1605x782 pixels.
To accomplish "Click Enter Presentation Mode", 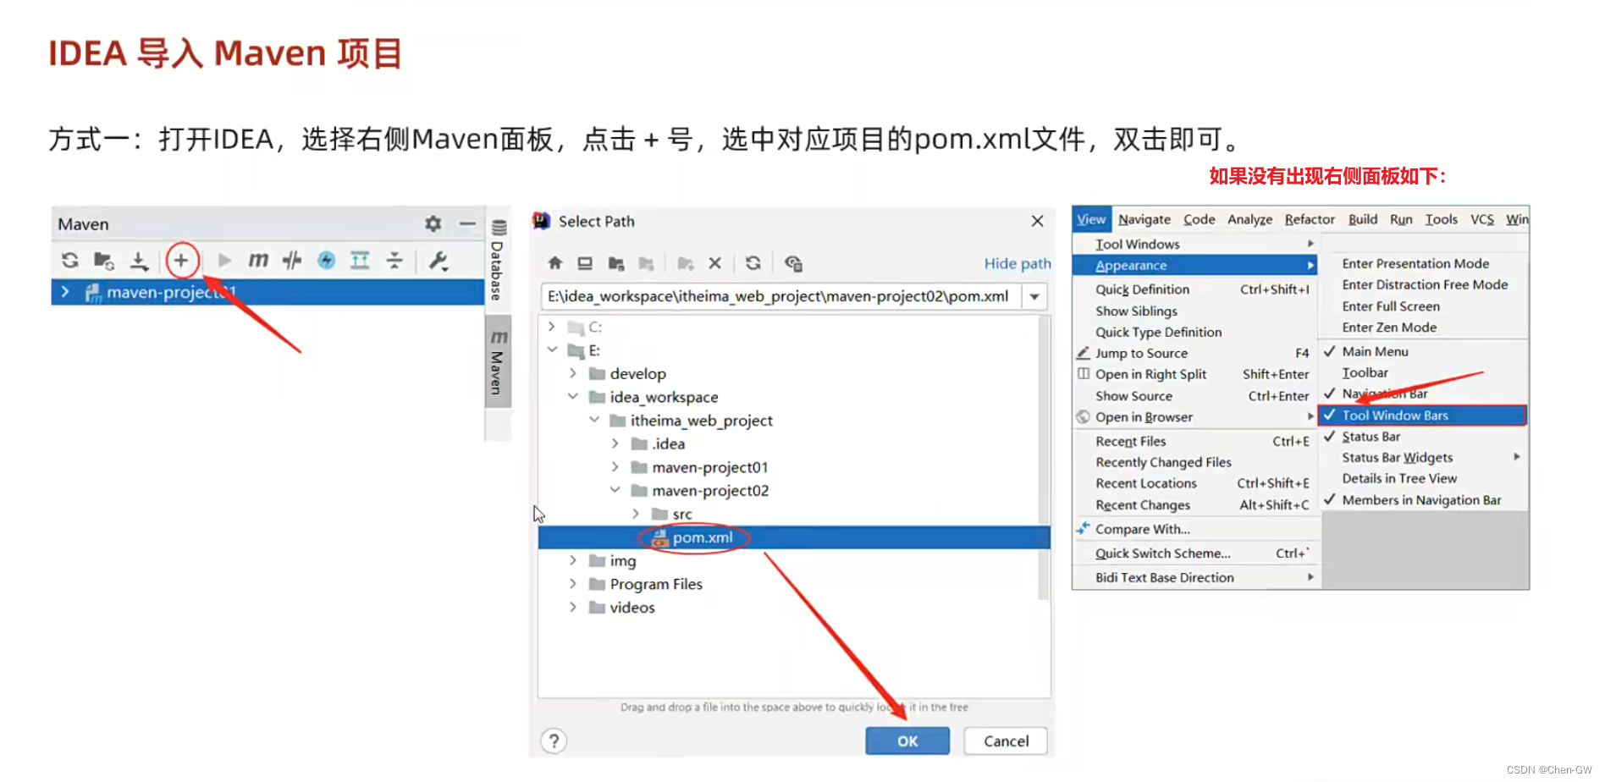I will tap(1424, 263).
